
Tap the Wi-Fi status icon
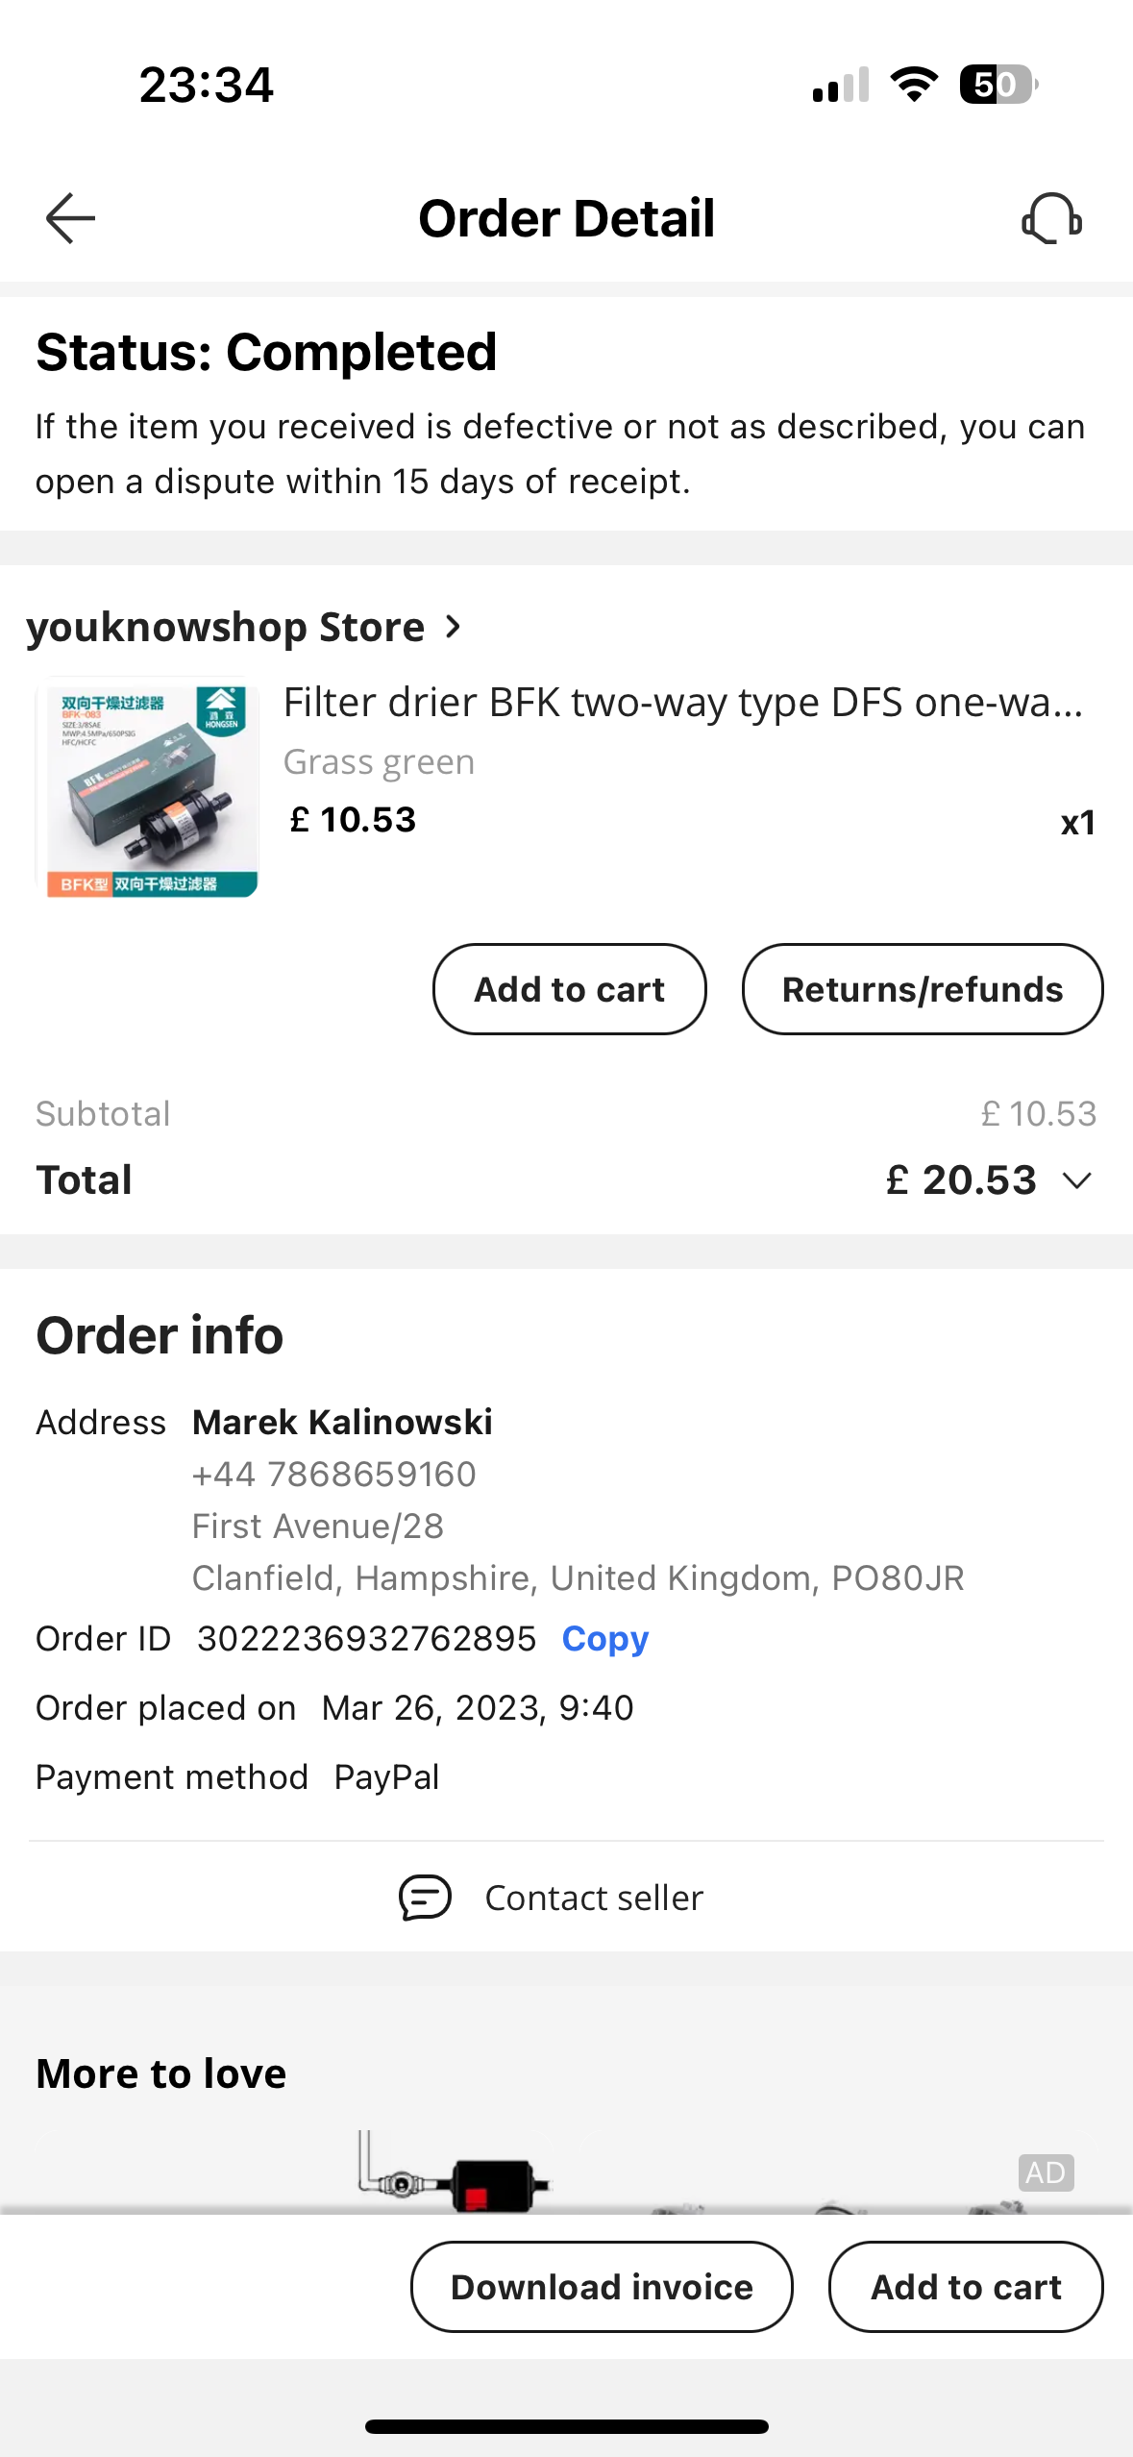[914, 85]
